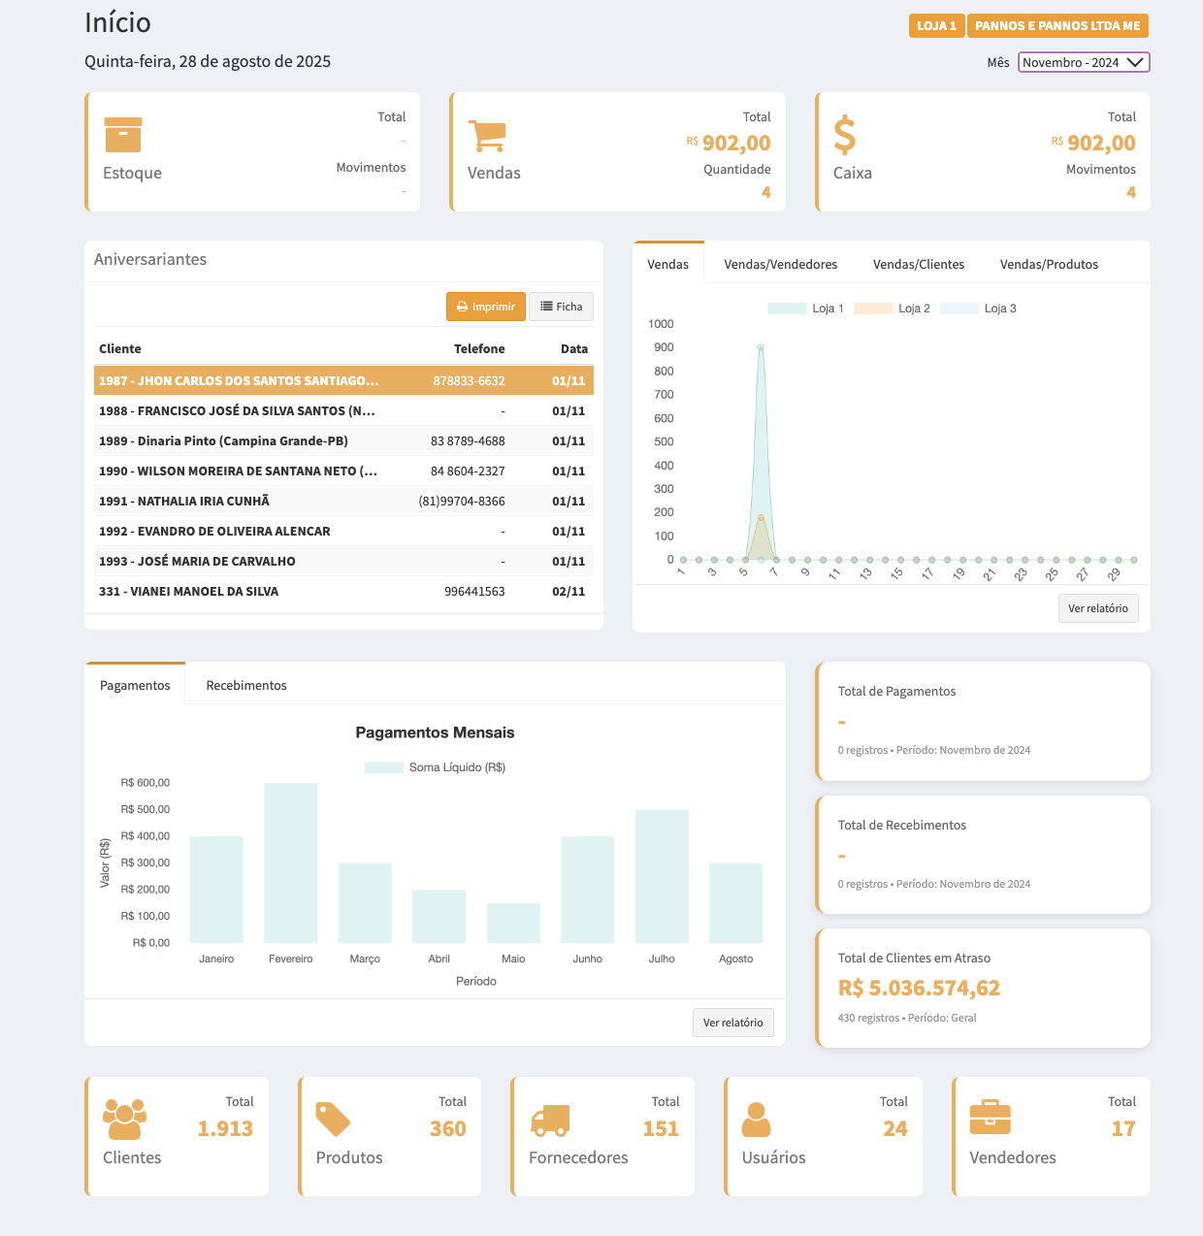The height and width of the screenshot is (1236, 1203).
Task: Toggle Soma Líquido legend in payments chart
Action: pyautogui.click(x=436, y=767)
